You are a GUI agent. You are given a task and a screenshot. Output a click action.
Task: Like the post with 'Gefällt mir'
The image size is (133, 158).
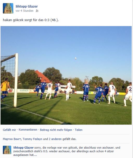9,130
